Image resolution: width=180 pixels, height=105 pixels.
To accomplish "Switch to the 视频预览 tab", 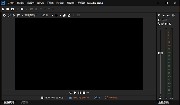I will pyautogui.click(x=9, y=102).
